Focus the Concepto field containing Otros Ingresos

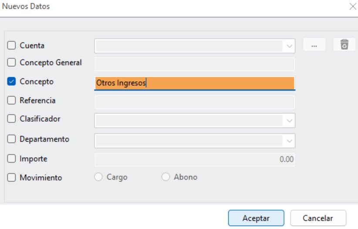coord(195,83)
